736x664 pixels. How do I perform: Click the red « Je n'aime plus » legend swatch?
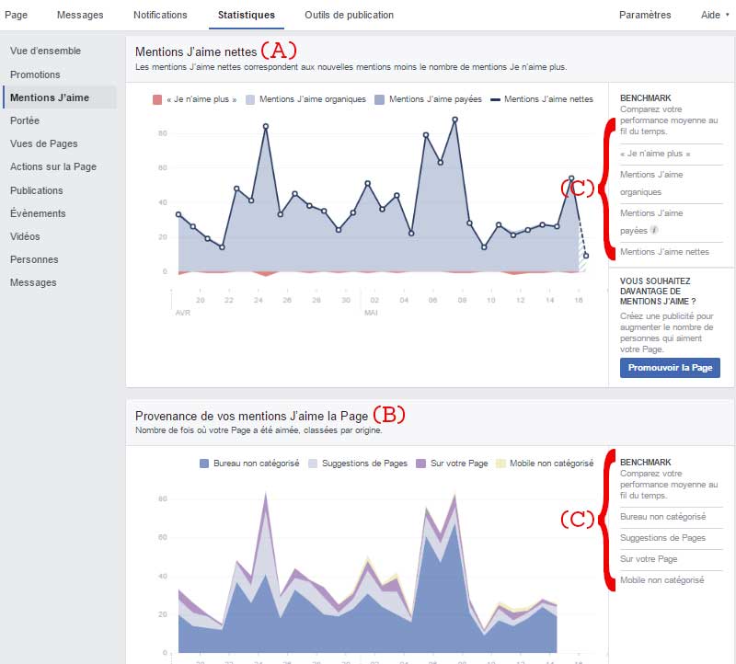(157, 99)
